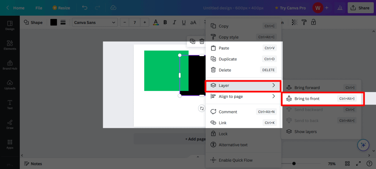Screen dimensions: 376x169
Task: Choose Duplicate from context menu
Action: coord(228,59)
